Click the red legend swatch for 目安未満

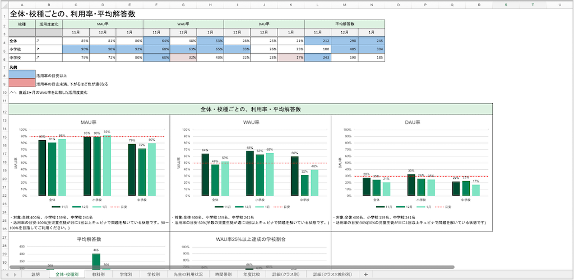coord(22,83)
